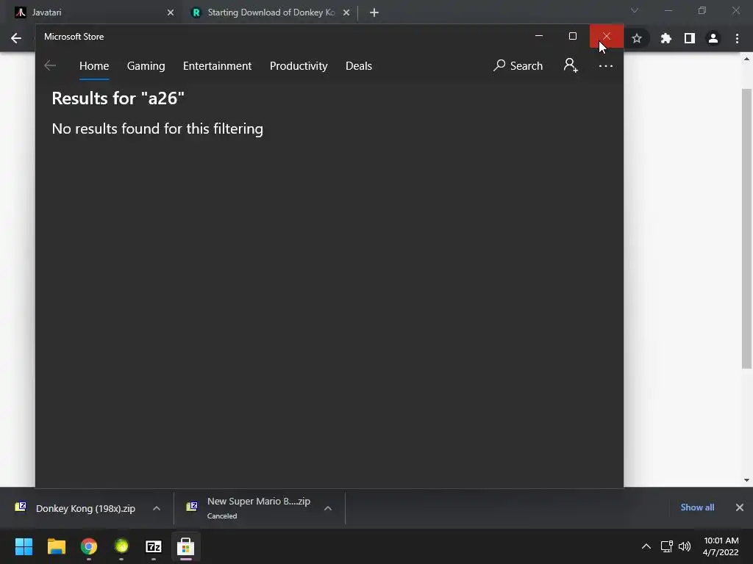
Task: Open the Chrome profile icon
Action: [713, 38]
